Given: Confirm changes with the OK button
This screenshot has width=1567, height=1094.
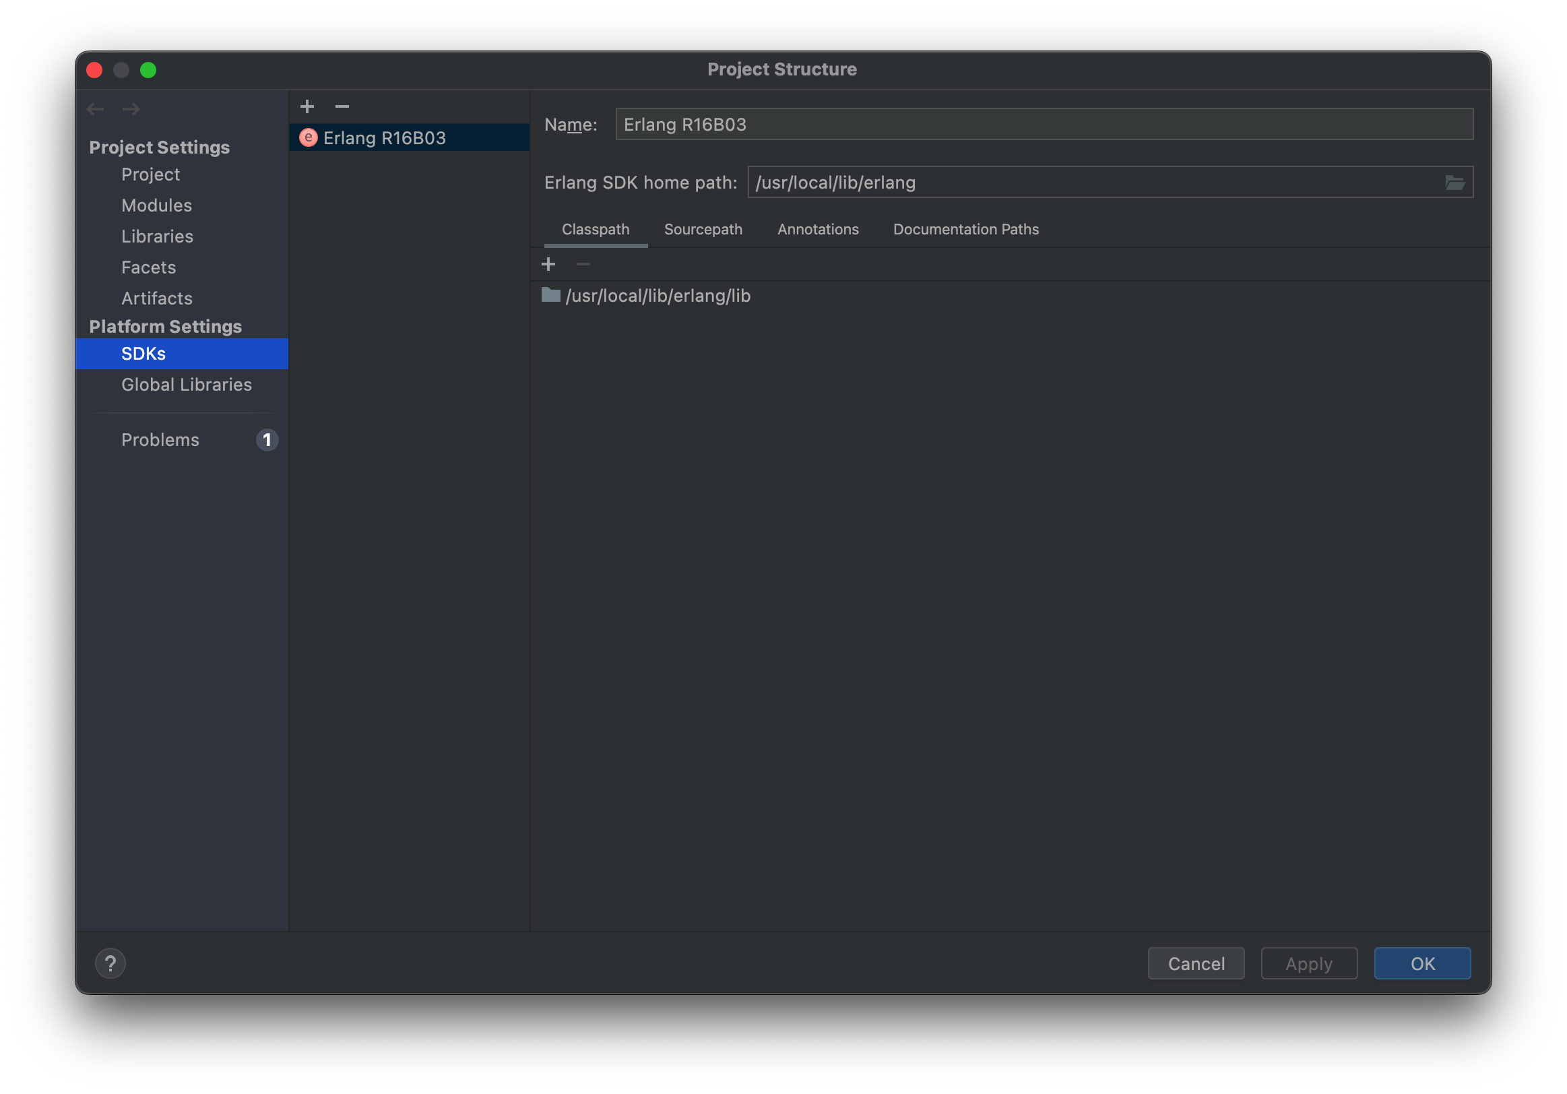Looking at the screenshot, I should [x=1422, y=963].
